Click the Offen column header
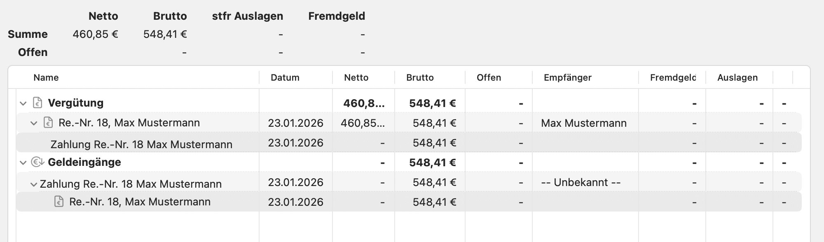This screenshot has width=824, height=242. coord(489,78)
